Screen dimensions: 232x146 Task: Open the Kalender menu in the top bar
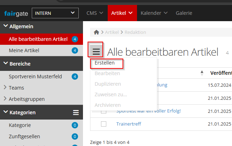(x=154, y=13)
